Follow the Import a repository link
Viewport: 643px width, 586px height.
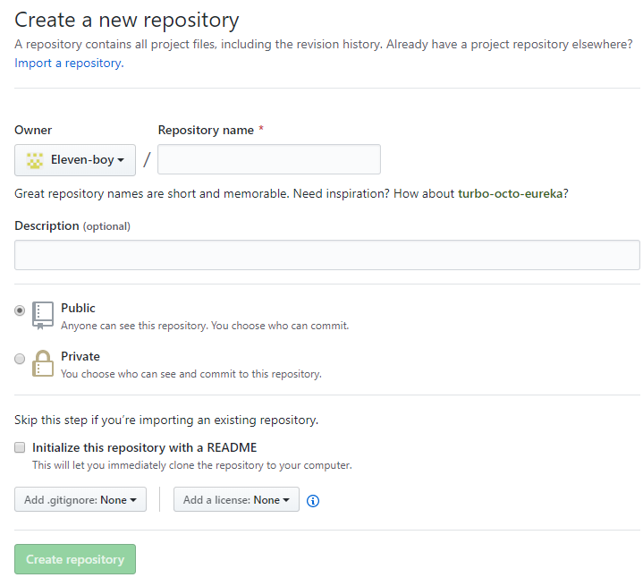pyautogui.click(x=69, y=64)
